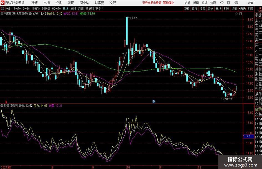This screenshot has height=169, width=262.
Task: Open the 市场 menu
Action: pos(47,3)
